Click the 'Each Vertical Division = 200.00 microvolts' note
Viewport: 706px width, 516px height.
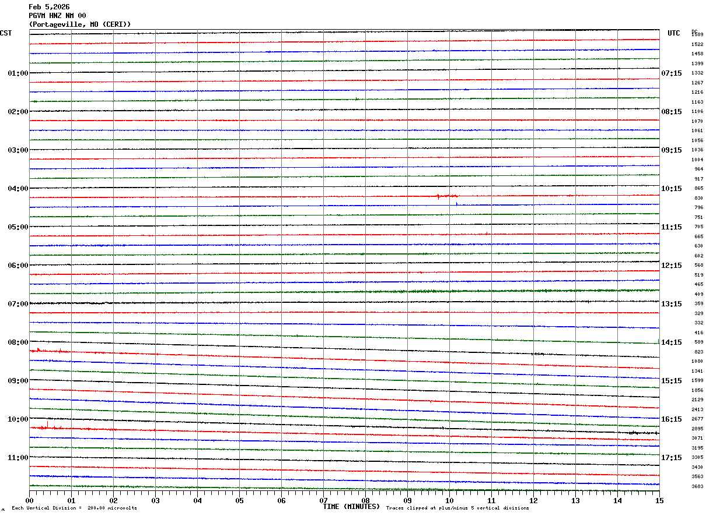coord(74,508)
